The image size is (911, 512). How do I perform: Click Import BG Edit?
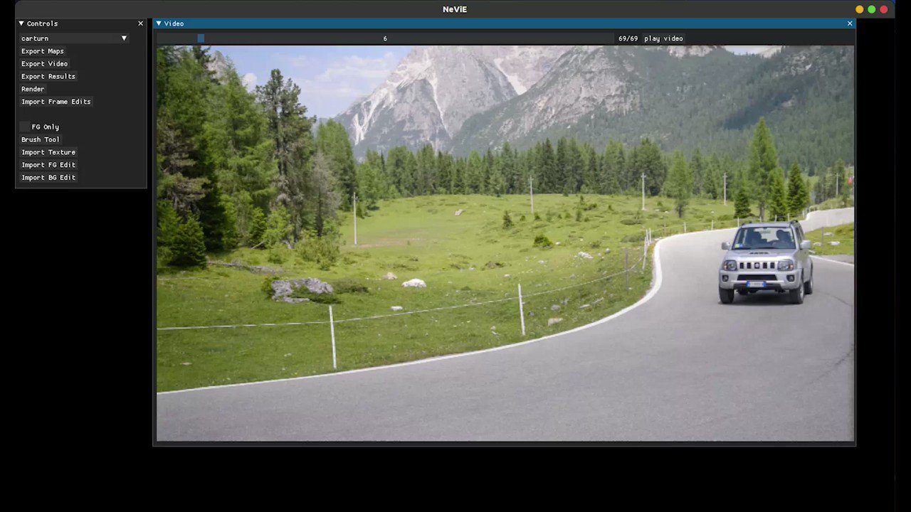[x=48, y=177]
